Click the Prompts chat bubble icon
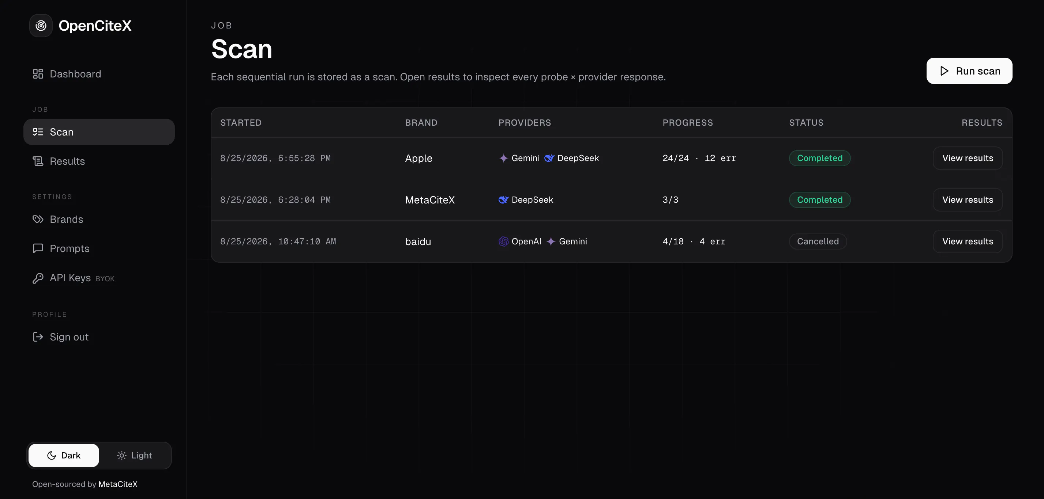This screenshot has height=499, width=1044. point(38,248)
